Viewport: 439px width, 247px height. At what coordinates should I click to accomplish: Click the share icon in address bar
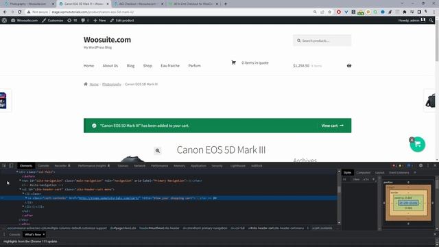tap(322, 12)
